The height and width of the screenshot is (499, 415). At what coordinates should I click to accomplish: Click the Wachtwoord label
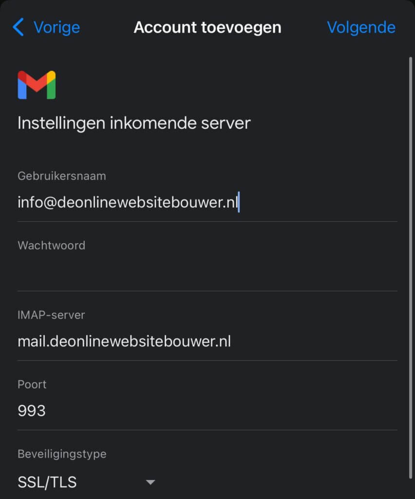52,246
